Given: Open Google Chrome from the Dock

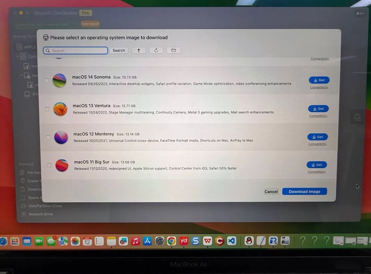Looking at the screenshot, I should [x=171, y=241].
